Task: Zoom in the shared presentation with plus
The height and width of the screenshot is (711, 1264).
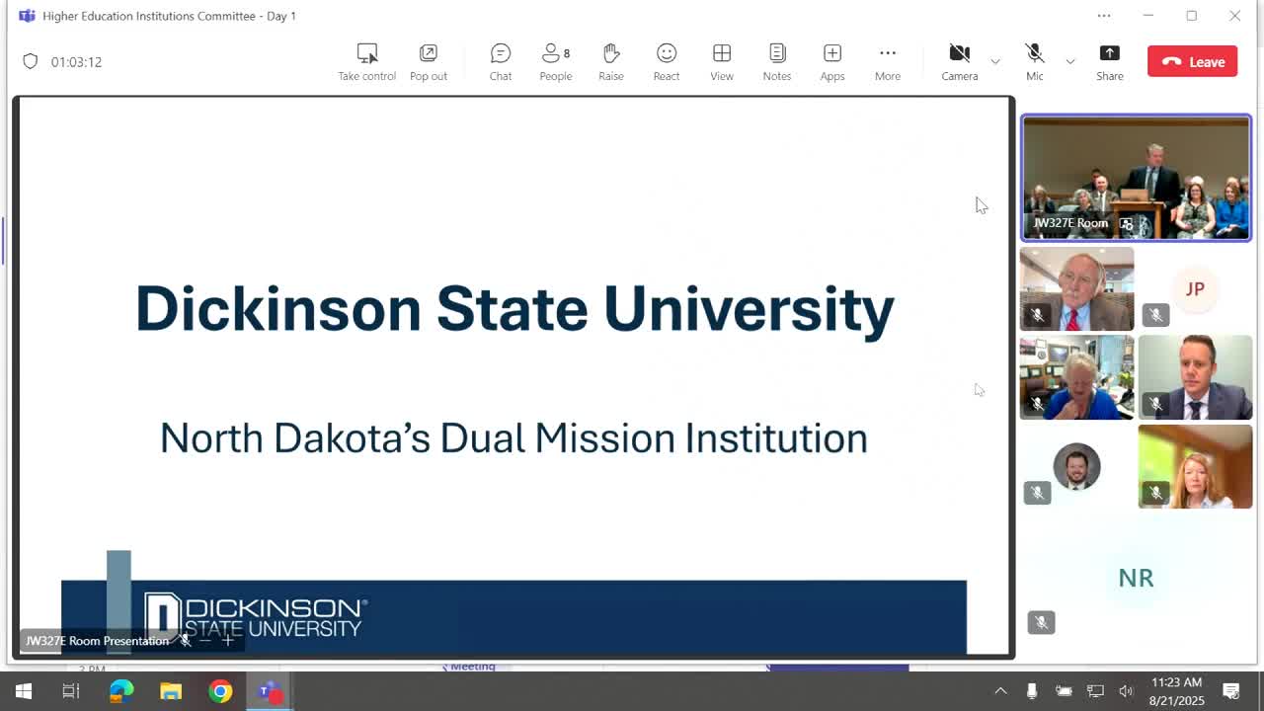Action: point(228,641)
